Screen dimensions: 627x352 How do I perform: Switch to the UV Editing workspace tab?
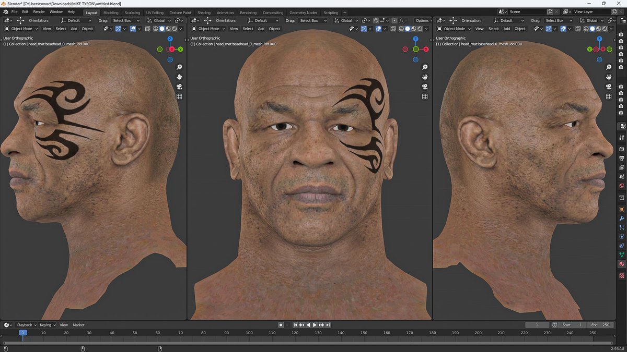pos(155,13)
